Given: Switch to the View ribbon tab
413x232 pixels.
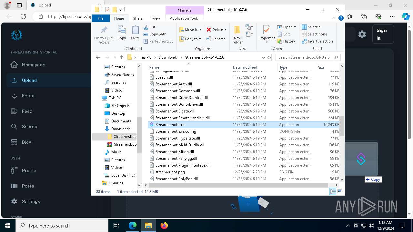Looking at the screenshot, I should click(156, 18).
